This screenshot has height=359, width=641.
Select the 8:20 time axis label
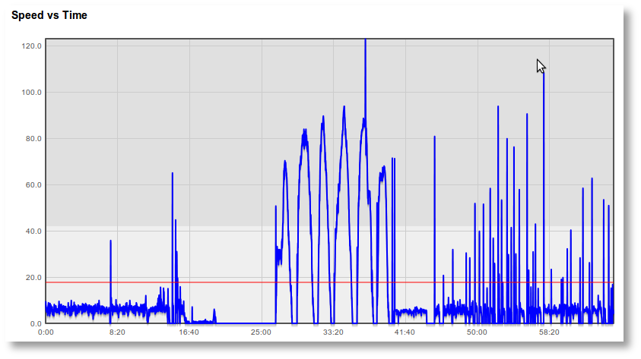point(117,332)
